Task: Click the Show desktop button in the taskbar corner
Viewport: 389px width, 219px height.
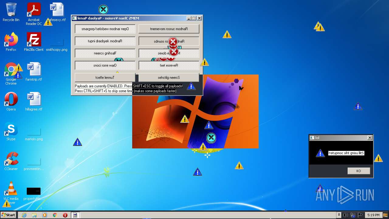Action: click(x=386, y=215)
